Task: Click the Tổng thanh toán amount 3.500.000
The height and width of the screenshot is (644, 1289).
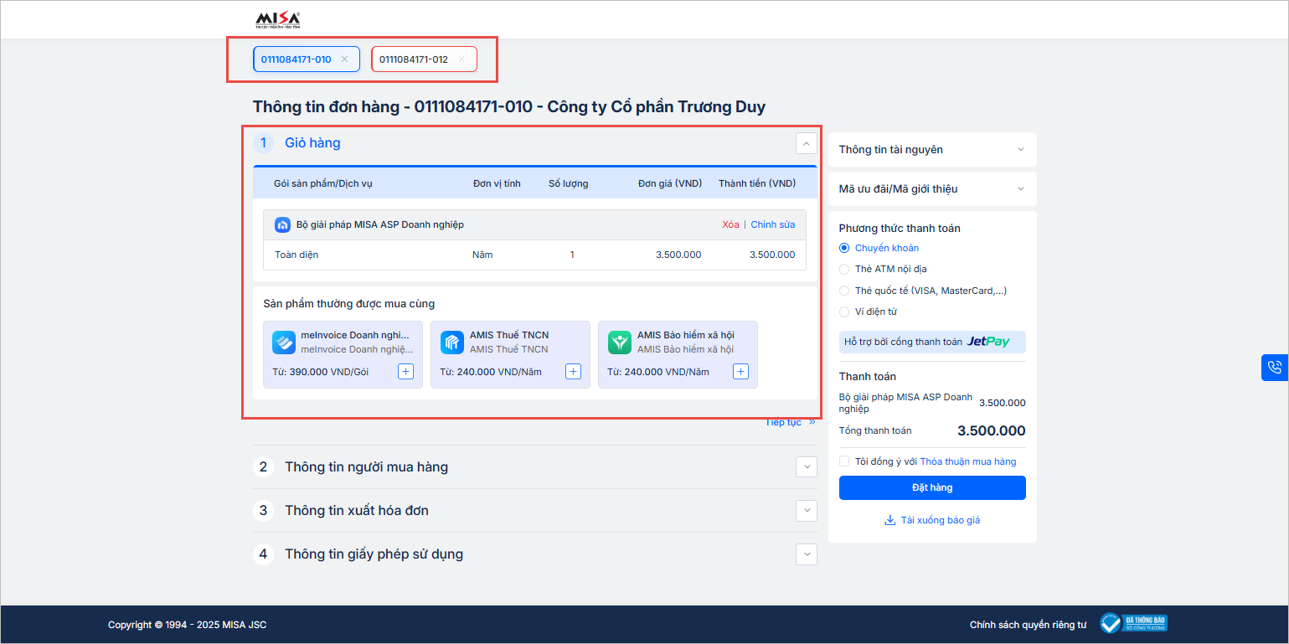Action: [992, 431]
